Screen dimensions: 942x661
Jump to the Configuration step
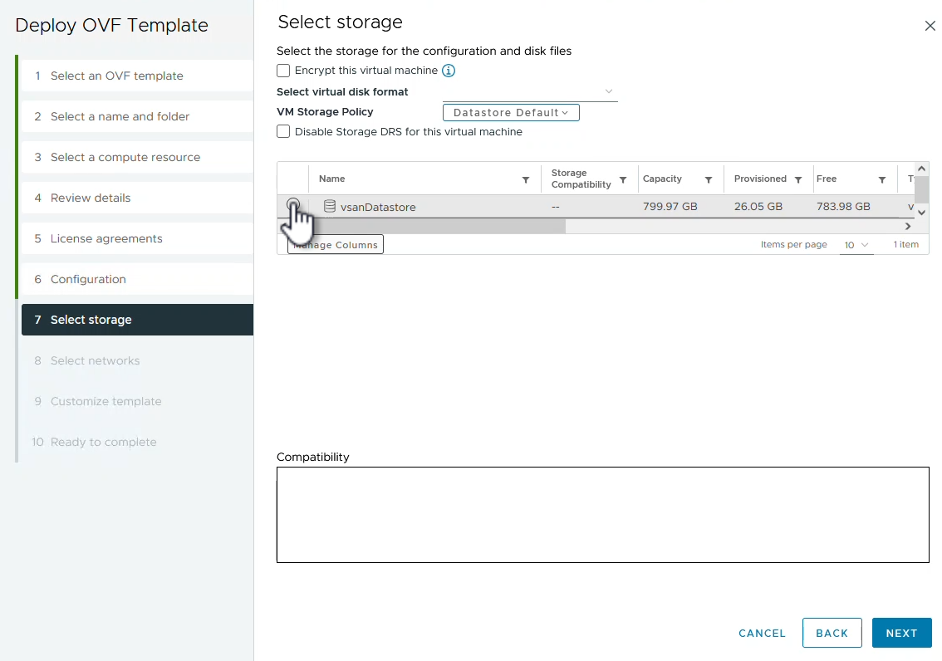click(x=88, y=280)
